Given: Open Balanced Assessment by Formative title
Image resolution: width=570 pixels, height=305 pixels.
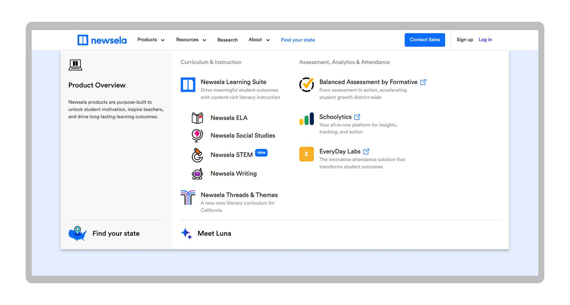Looking at the screenshot, I should pos(368,82).
